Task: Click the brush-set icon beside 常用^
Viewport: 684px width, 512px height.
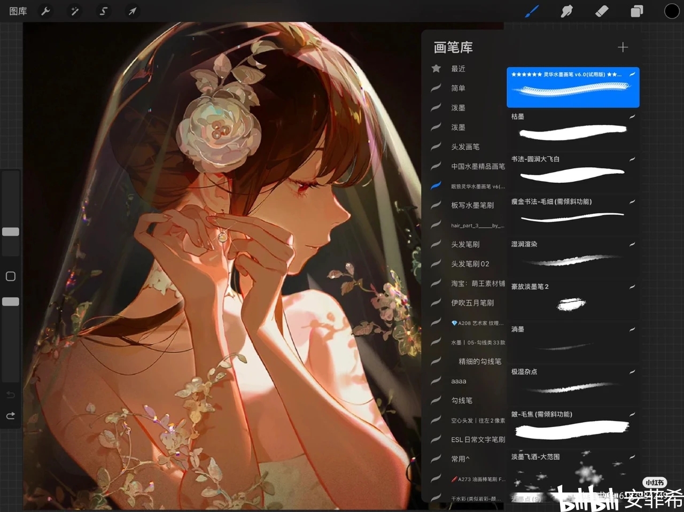Action: pyautogui.click(x=436, y=459)
